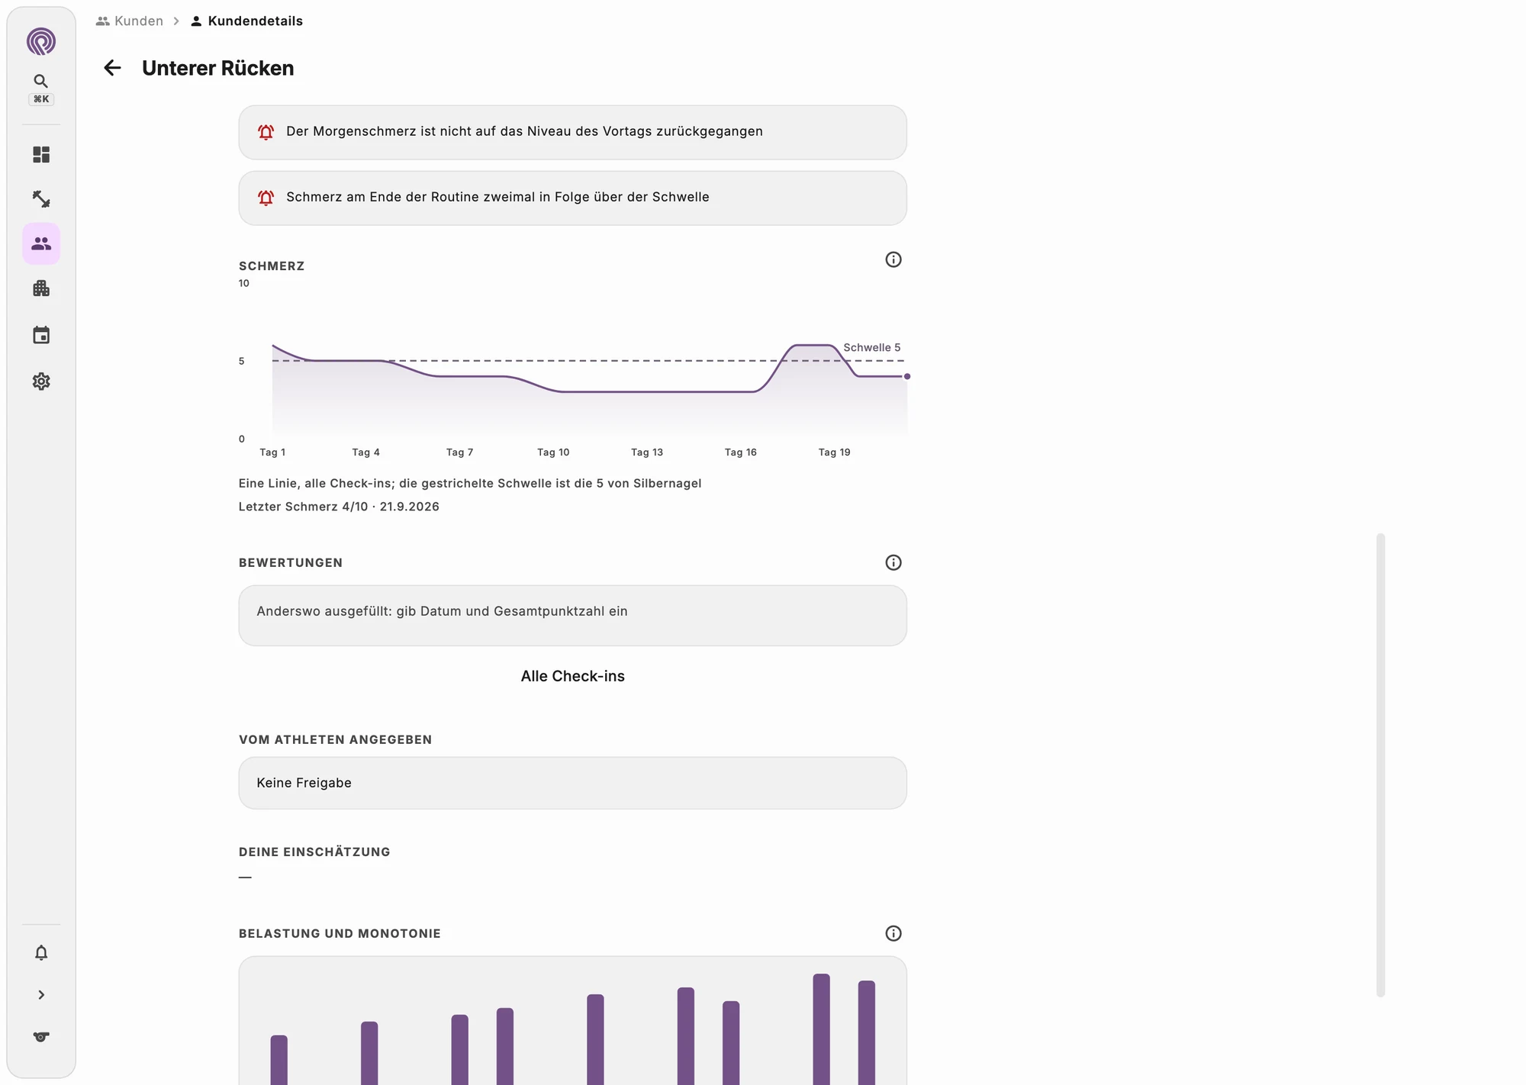Screen dimensions: 1526x1085
Task: Expand the sidebar with the chevron arrow
Action: tap(41, 995)
